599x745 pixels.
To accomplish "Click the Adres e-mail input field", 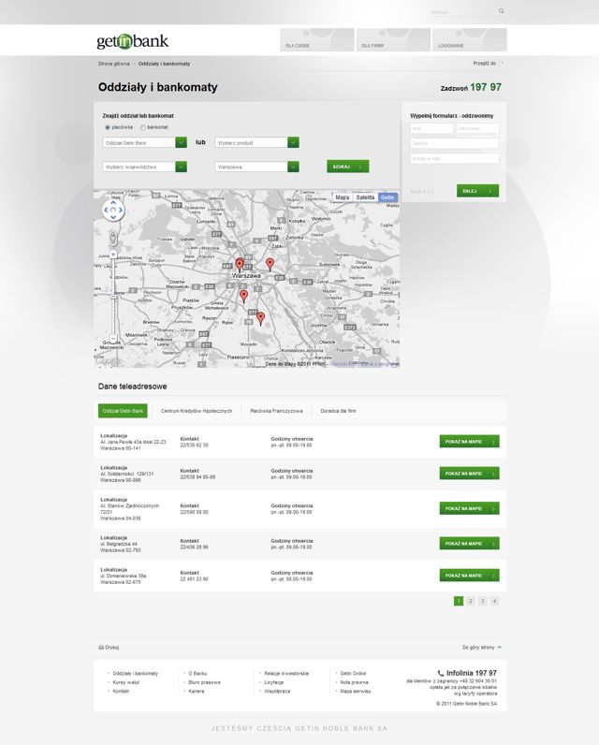I will click(455, 158).
